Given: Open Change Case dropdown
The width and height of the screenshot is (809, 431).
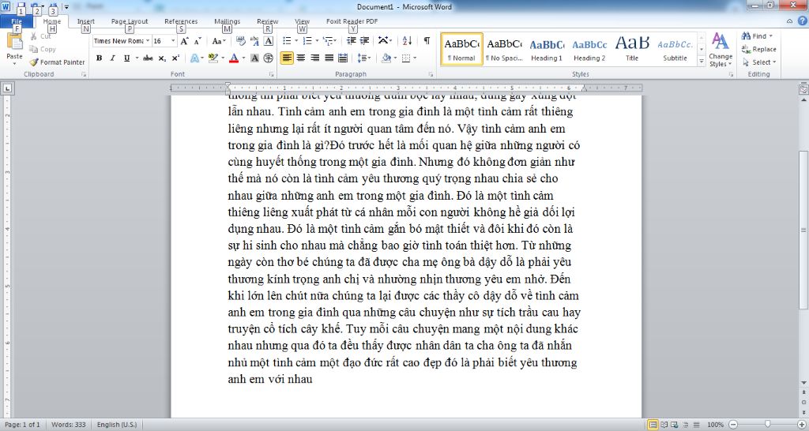Looking at the screenshot, I should [x=220, y=41].
